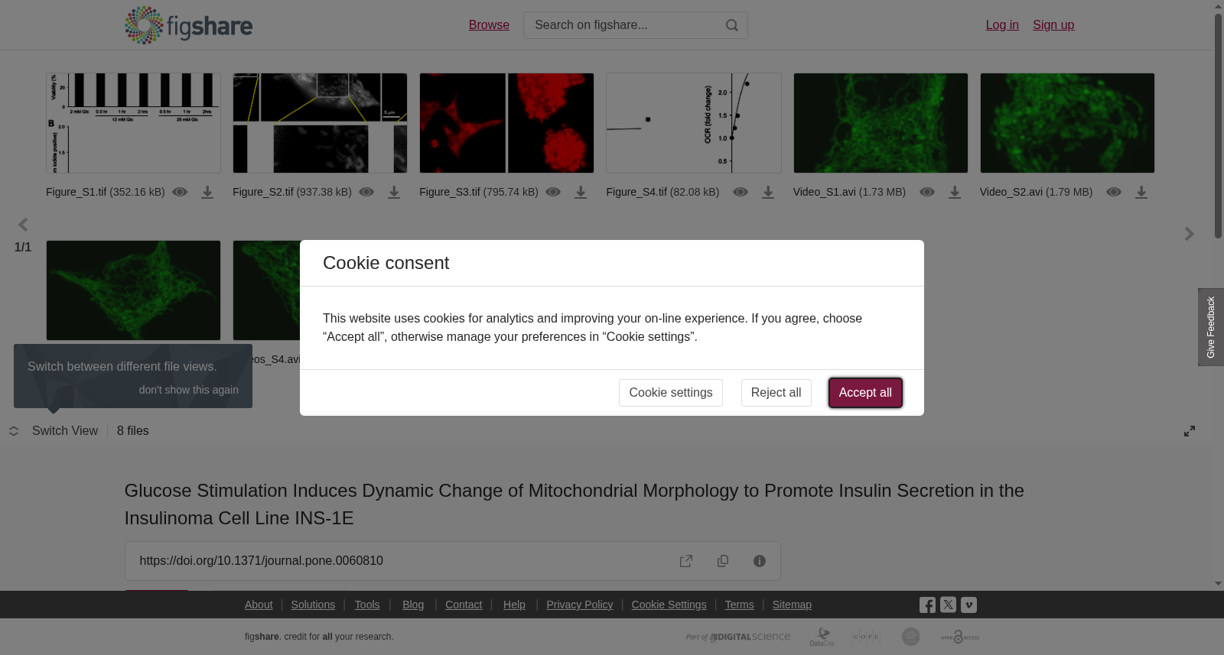Download Video_S2.avi
The width and height of the screenshot is (1224, 655).
coord(1141,193)
